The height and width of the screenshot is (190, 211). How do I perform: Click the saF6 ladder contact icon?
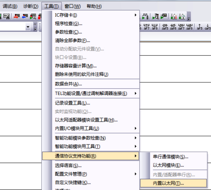[173, 26]
